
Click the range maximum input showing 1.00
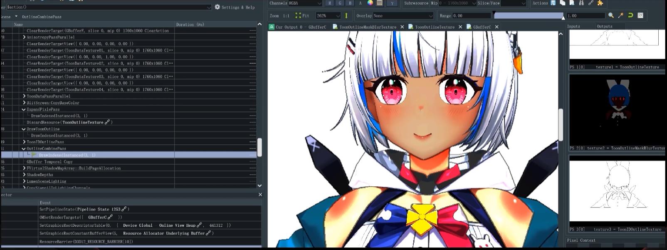(585, 16)
